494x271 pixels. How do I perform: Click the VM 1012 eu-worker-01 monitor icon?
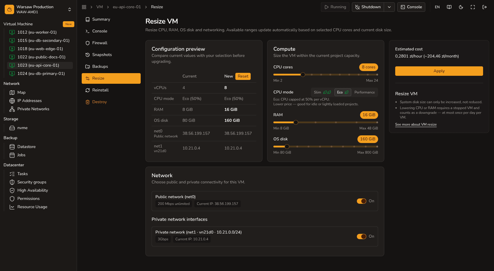12,32
